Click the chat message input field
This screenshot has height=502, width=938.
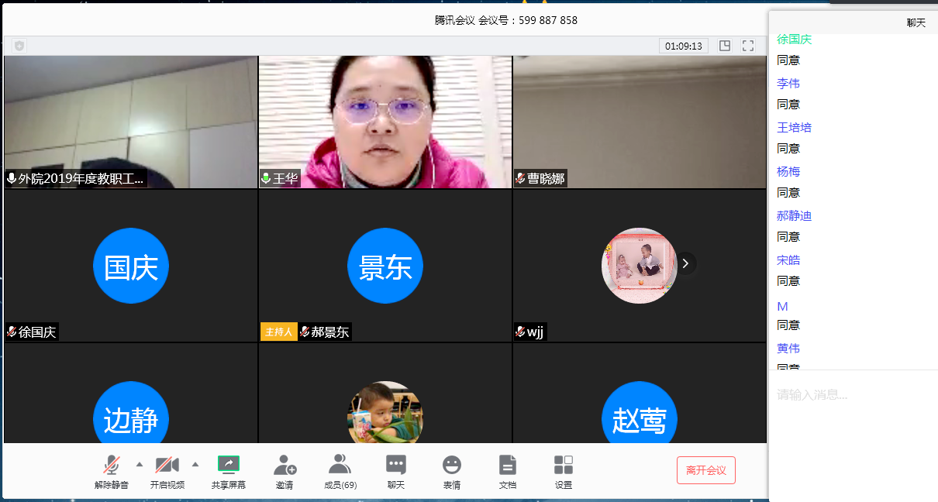click(x=853, y=395)
